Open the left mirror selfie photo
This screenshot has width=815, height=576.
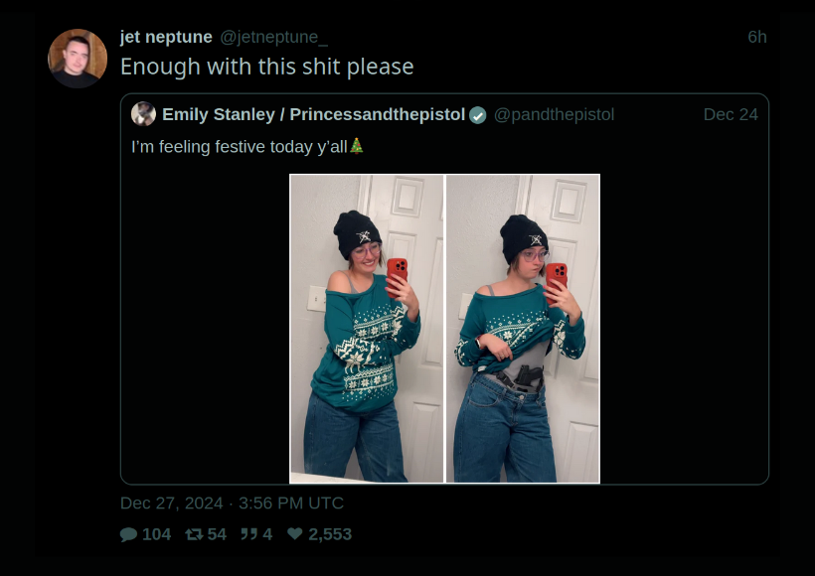pyautogui.click(x=367, y=329)
